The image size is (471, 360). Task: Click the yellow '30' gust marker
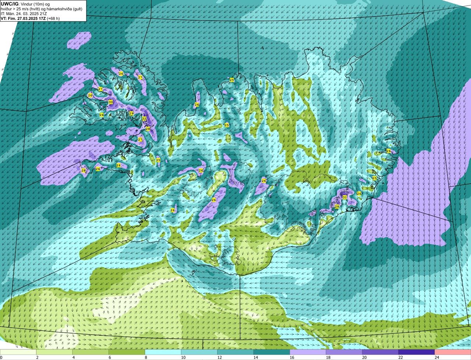tap(110, 102)
